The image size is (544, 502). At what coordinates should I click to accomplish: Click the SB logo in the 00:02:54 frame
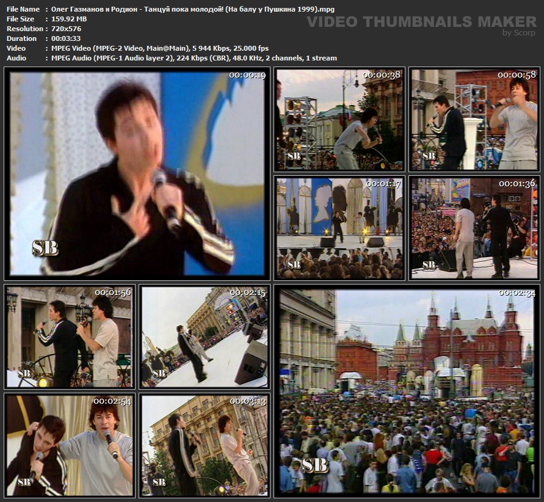point(24,482)
